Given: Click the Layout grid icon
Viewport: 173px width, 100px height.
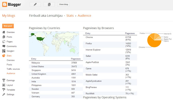Looking at the screenshot, I should point(4,85).
